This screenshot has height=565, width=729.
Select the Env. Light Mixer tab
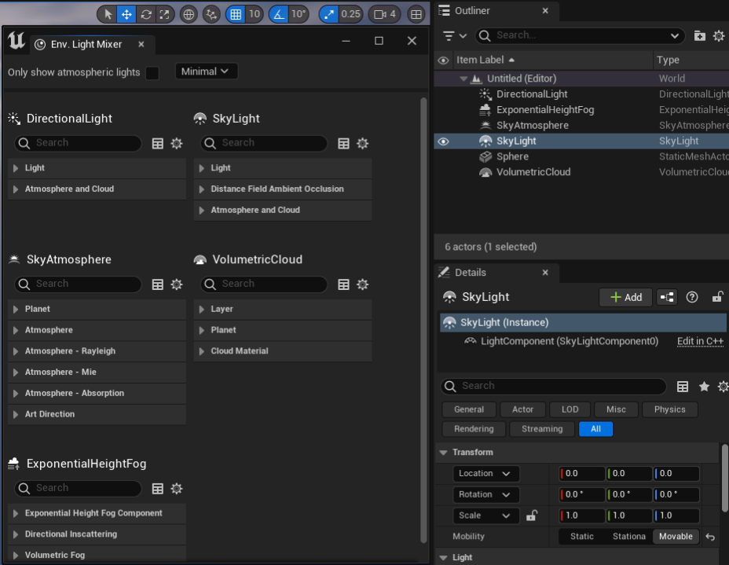(86, 44)
